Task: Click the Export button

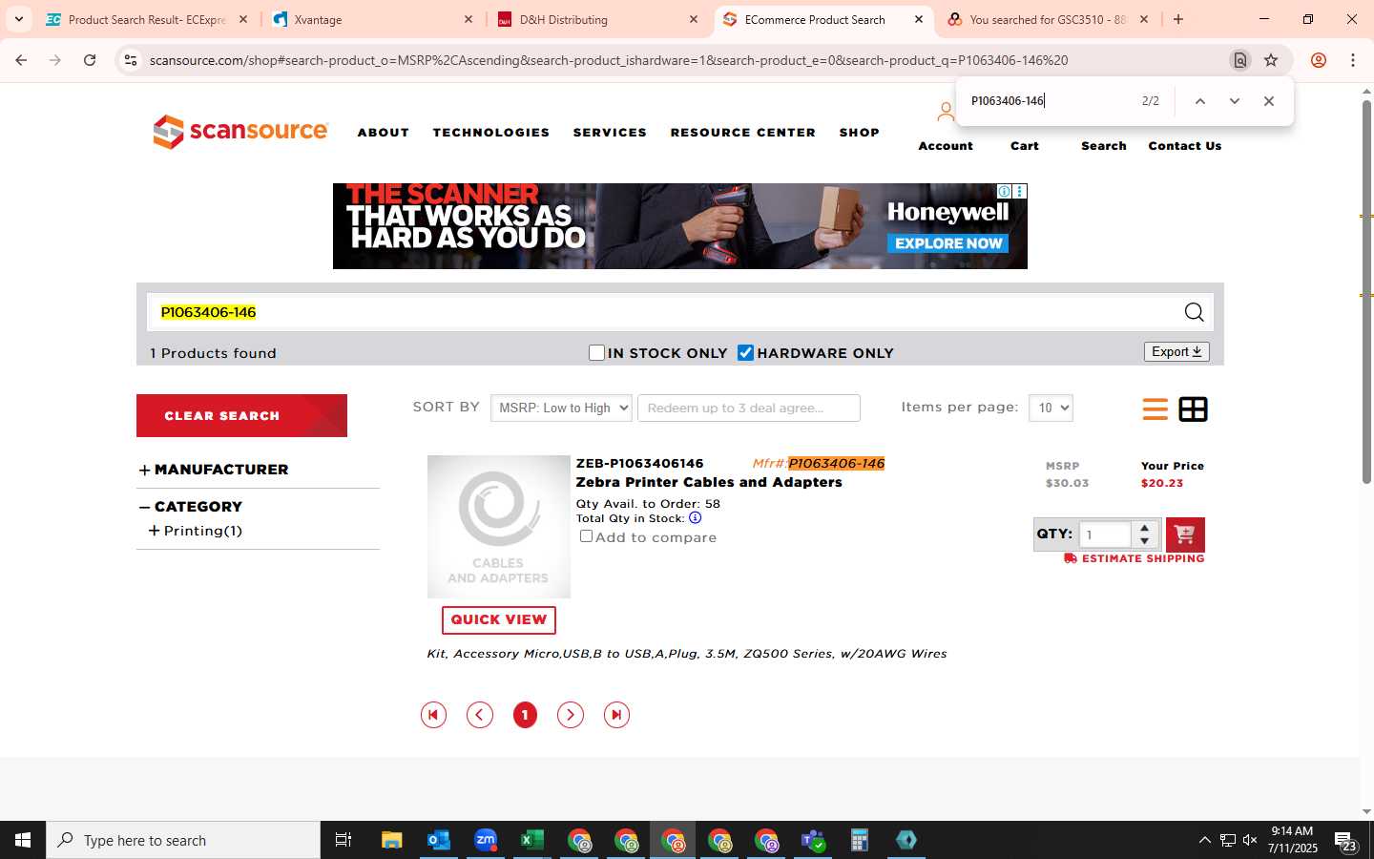Action: click(x=1176, y=352)
